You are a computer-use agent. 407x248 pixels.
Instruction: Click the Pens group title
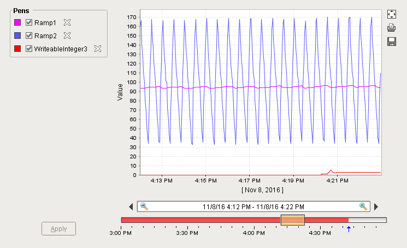[21, 10]
